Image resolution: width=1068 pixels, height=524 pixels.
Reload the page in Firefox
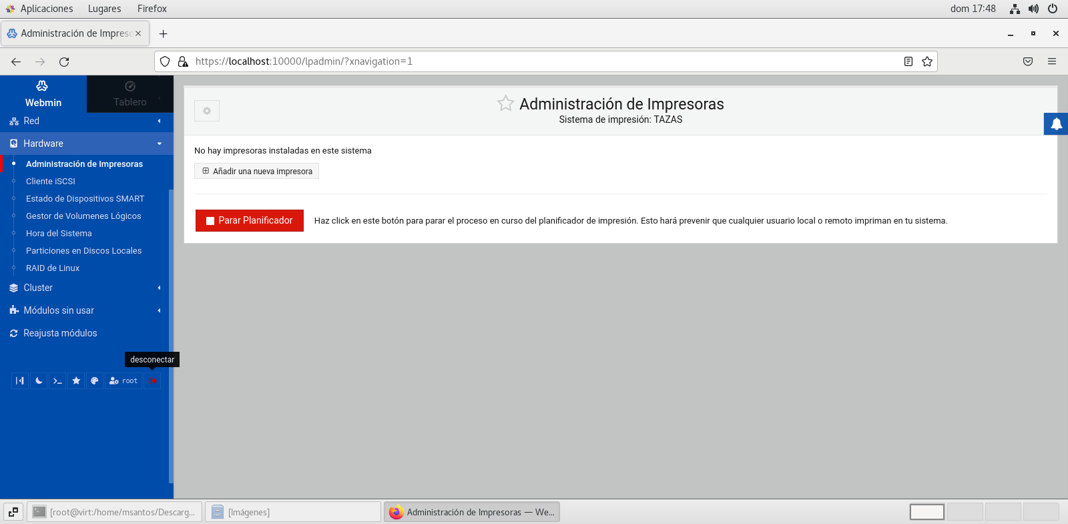[64, 61]
